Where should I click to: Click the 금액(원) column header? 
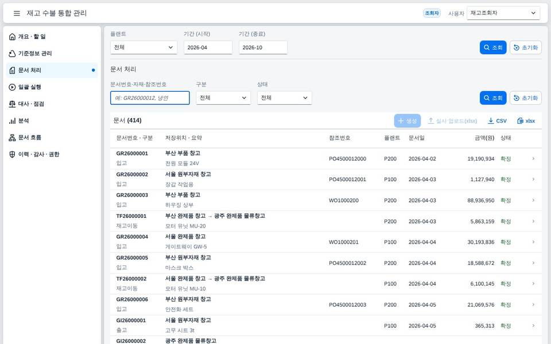coord(484,138)
